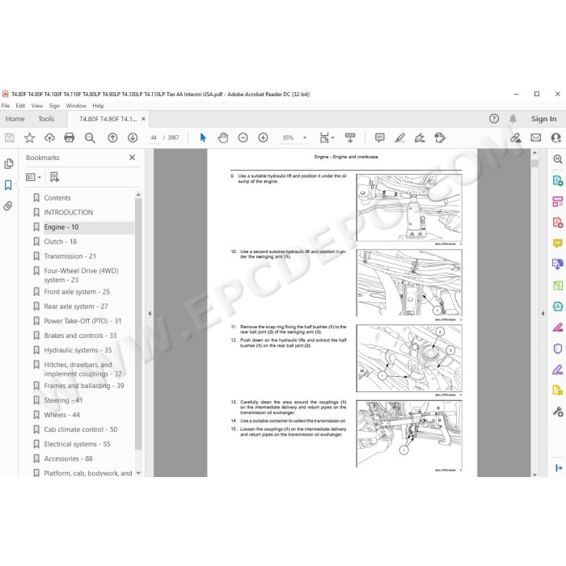Jump to Rear axle system - 27 bookmark
The height and width of the screenshot is (566, 566).
[x=76, y=306]
